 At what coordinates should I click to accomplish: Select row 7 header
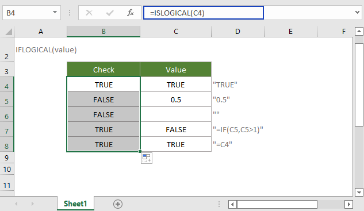7,129
